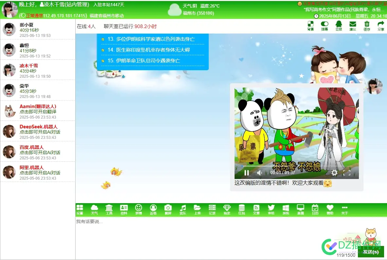Open the 表情 emoji picker
The image size is (387, 260).
coord(139,209)
